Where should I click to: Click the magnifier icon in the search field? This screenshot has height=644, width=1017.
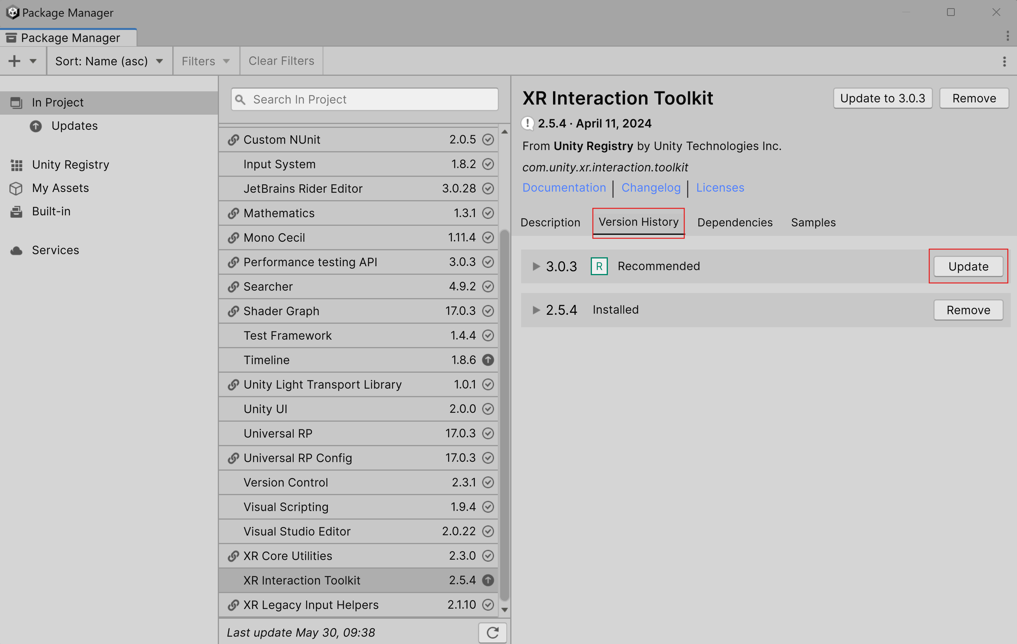(x=241, y=99)
